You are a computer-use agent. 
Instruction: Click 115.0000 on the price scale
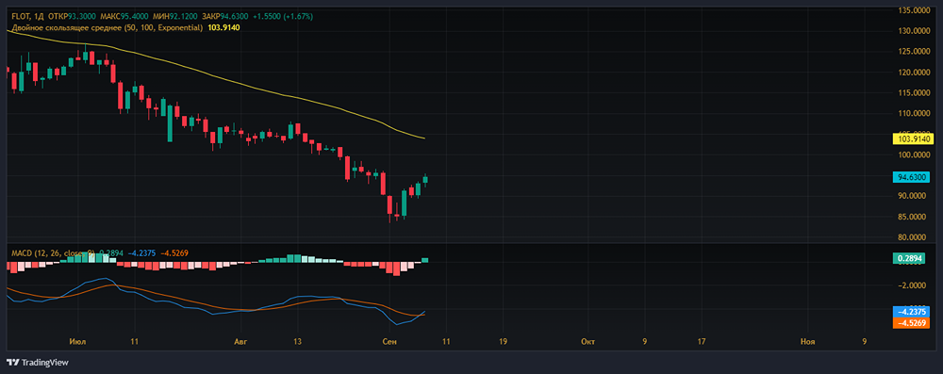point(913,93)
